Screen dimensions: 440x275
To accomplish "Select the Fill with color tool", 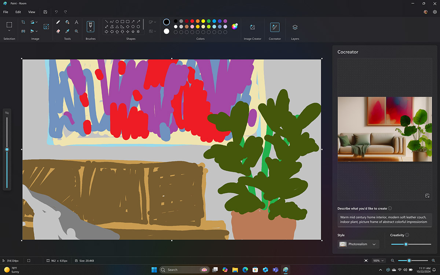I will (x=67, y=22).
